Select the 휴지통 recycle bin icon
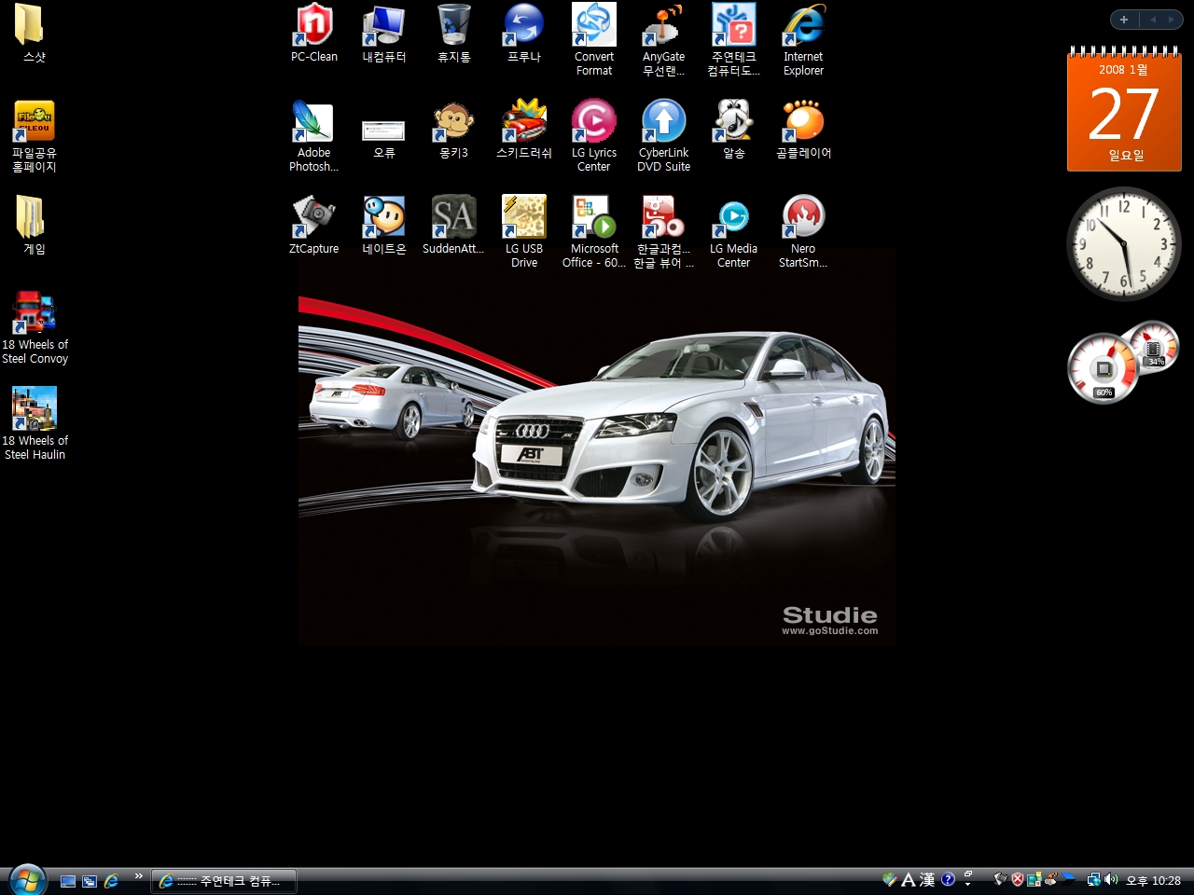The image size is (1194, 895). (x=454, y=34)
